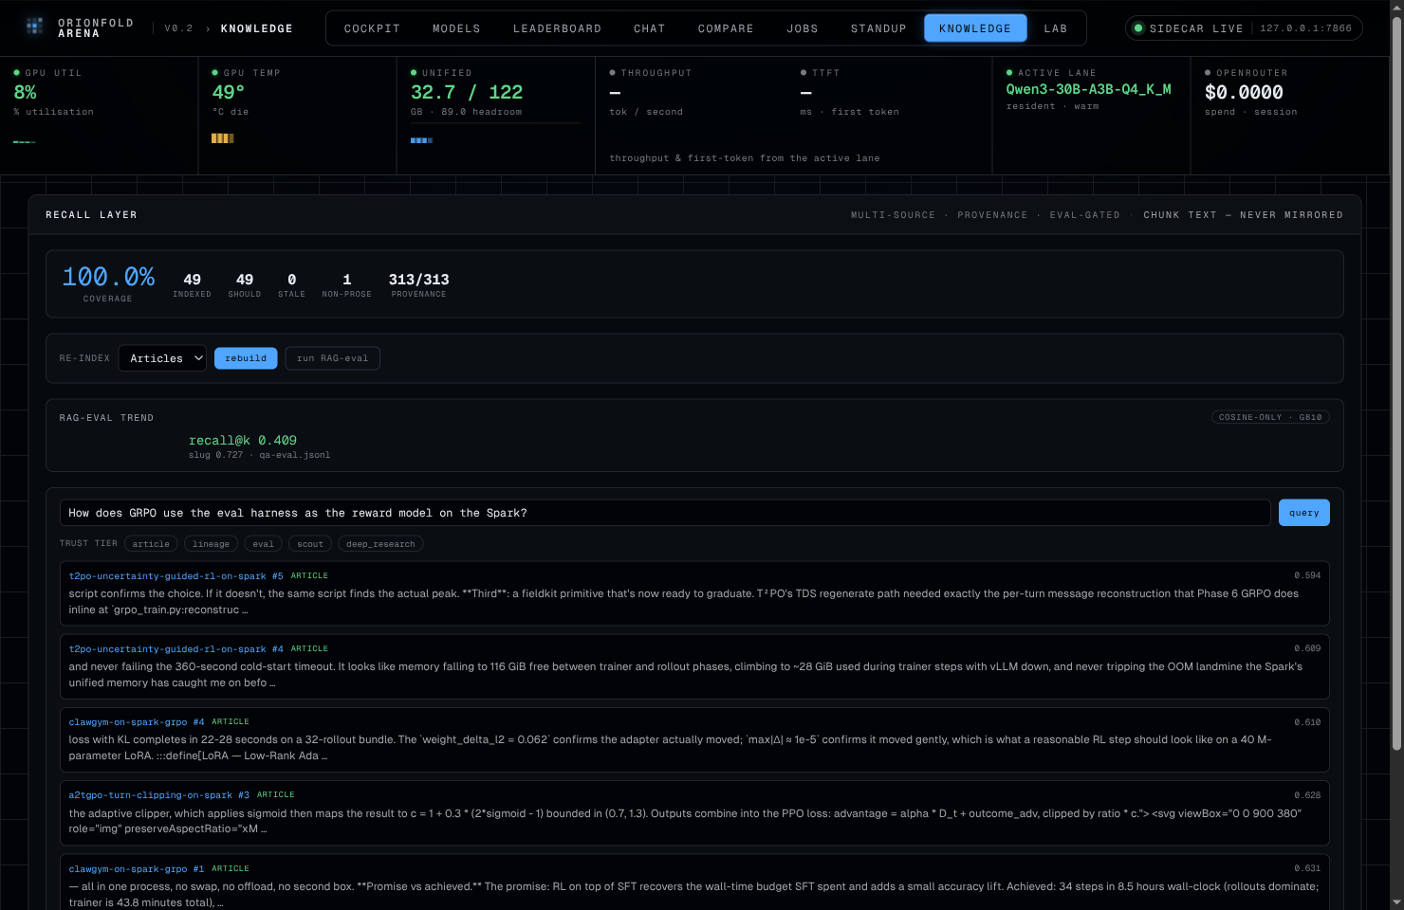
Task: Open the Articles re-index dropdown
Action: [162, 358]
